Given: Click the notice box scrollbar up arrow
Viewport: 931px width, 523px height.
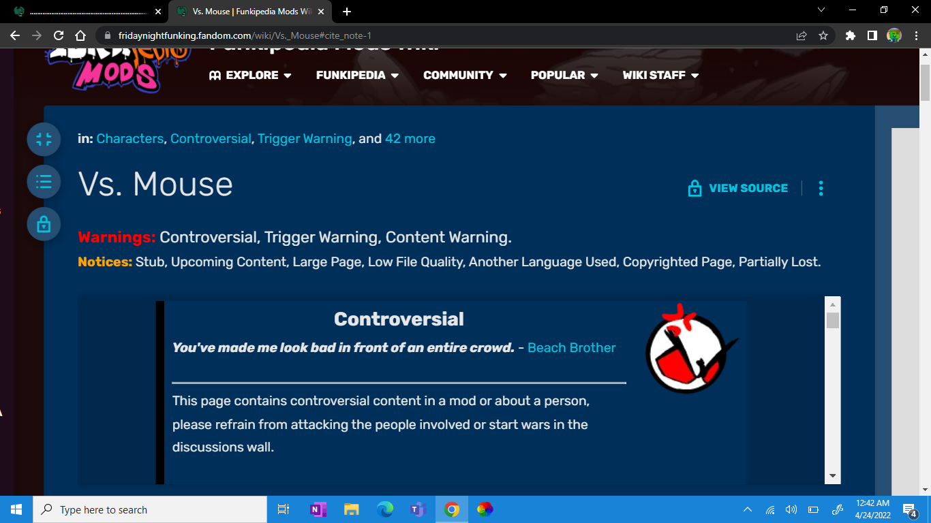Looking at the screenshot, I should [x=833, y=304].
